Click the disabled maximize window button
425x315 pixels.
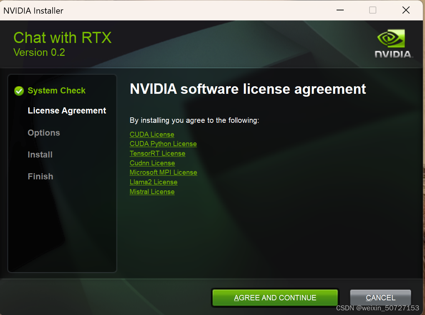point(373,10)
